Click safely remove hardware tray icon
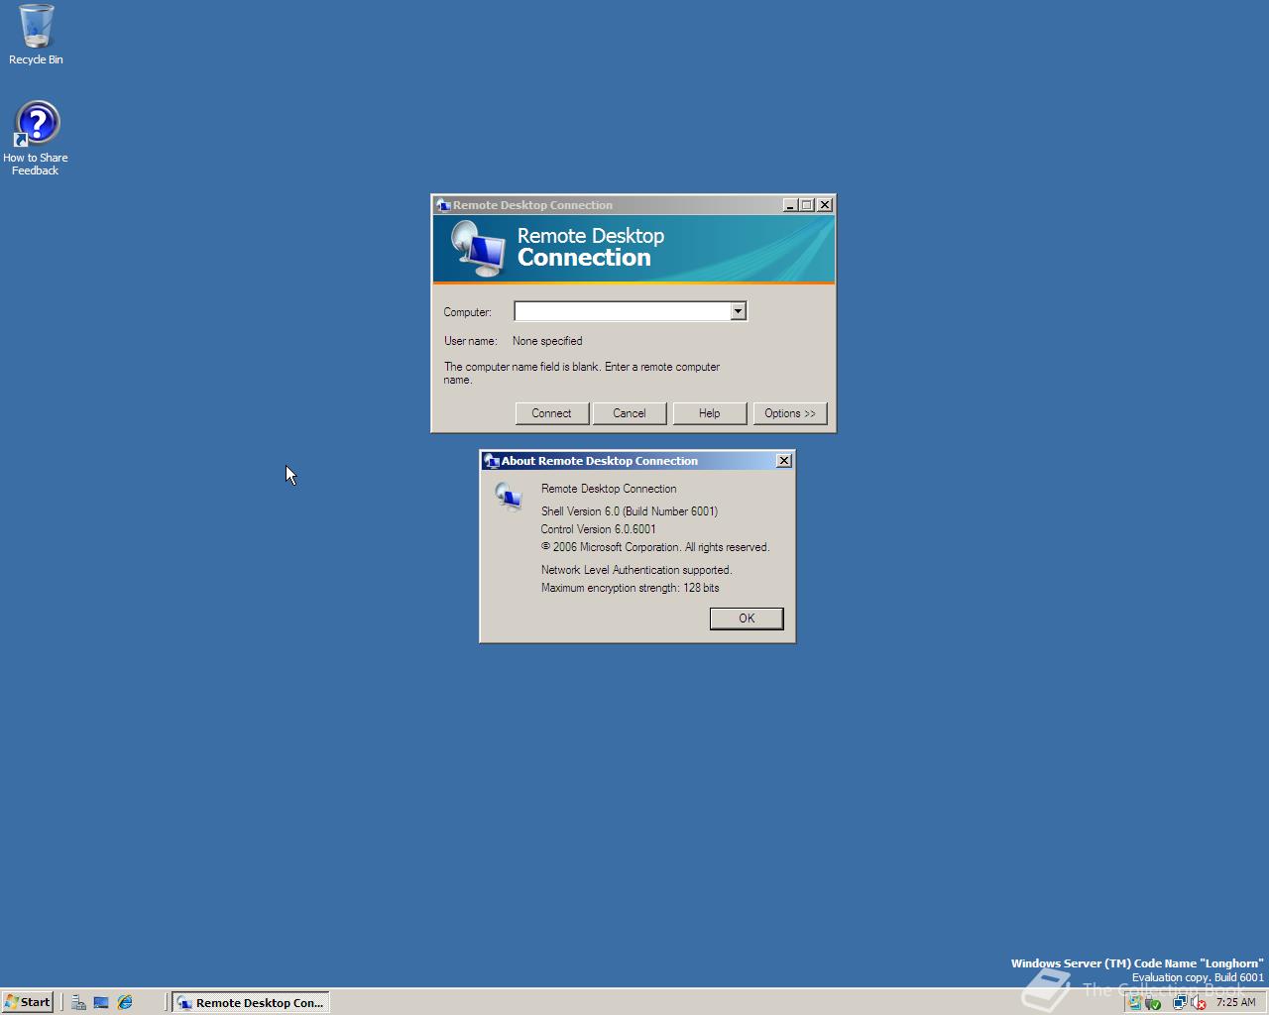Screen dimensions: 1269x1015 (1152, 1002)
